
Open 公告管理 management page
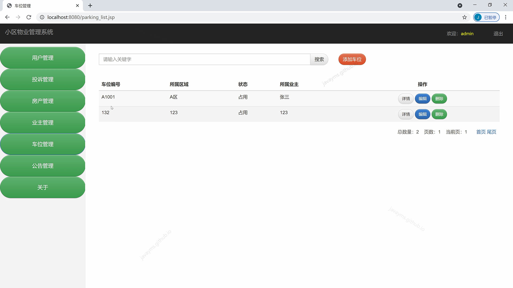(x=42, y=166)
